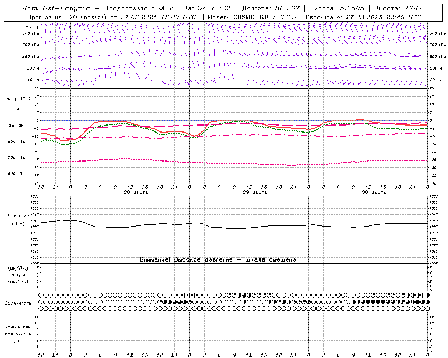This screenshot has width=448, height=358.
Task: Select the Модель COSMO-RU / 6.6км label
Action: point(252,17)
